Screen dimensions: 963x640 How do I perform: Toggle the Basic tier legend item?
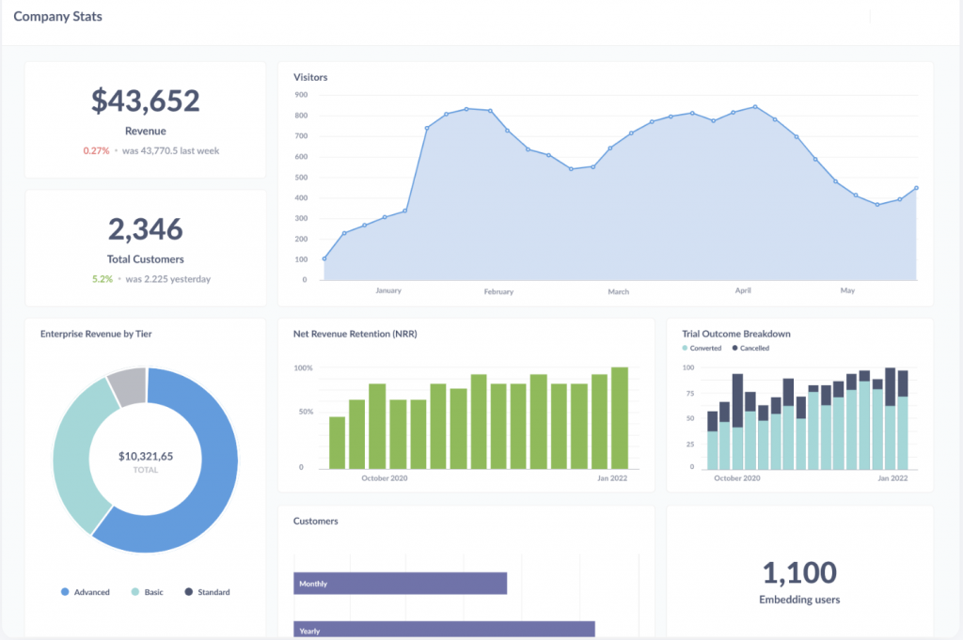(148, 592)
